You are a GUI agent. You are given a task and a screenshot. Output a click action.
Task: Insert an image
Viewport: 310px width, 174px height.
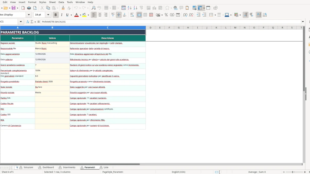[148, 8]
